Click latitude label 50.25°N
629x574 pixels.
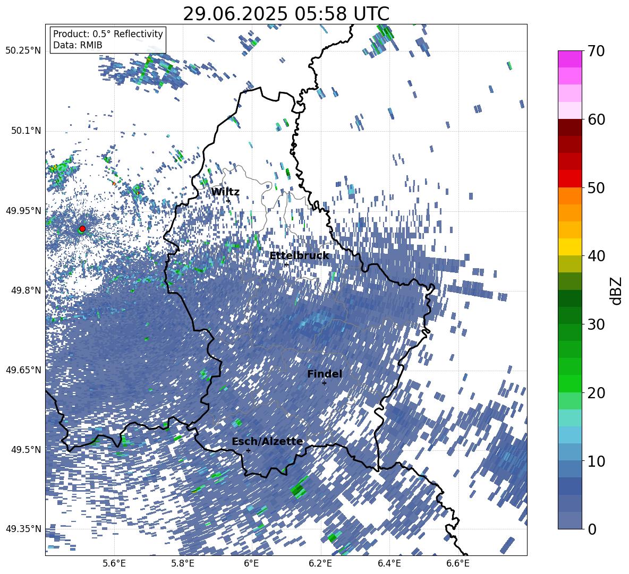tap(23, 51)
